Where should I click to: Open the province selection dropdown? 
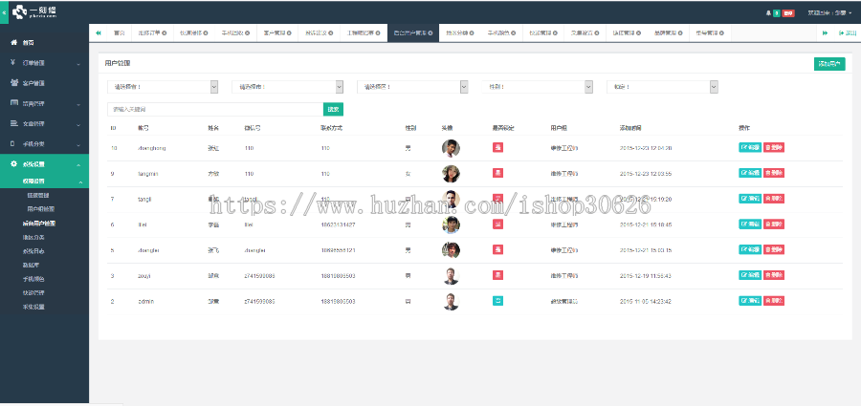point(163,87)
